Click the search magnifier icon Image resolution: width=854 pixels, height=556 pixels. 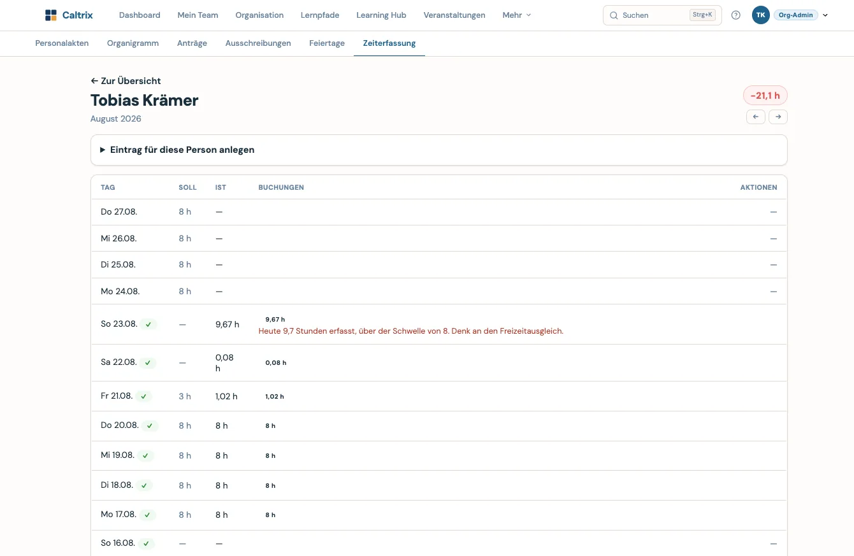point(614,15)
